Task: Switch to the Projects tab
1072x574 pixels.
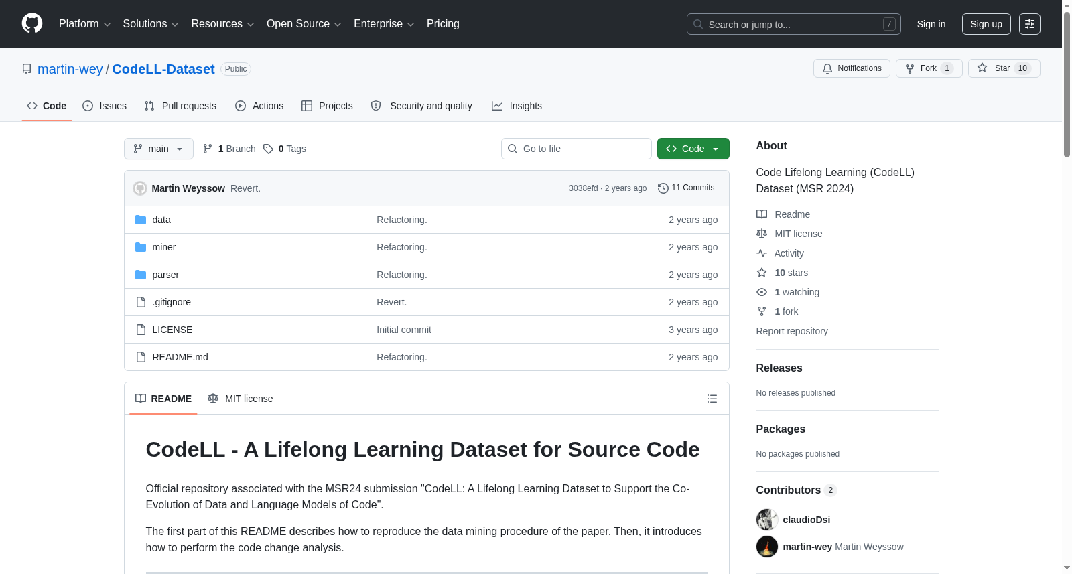Action: 327,106
